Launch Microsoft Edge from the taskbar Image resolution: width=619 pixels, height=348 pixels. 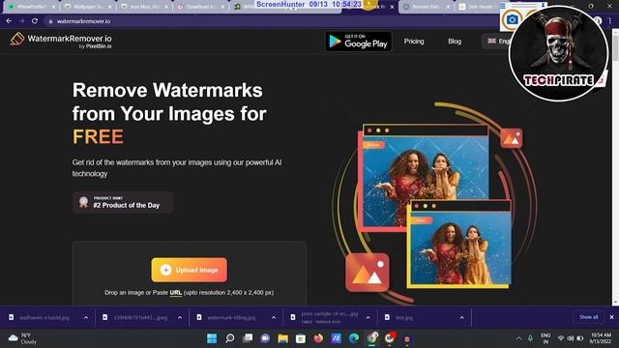click(x=354, y=338)
